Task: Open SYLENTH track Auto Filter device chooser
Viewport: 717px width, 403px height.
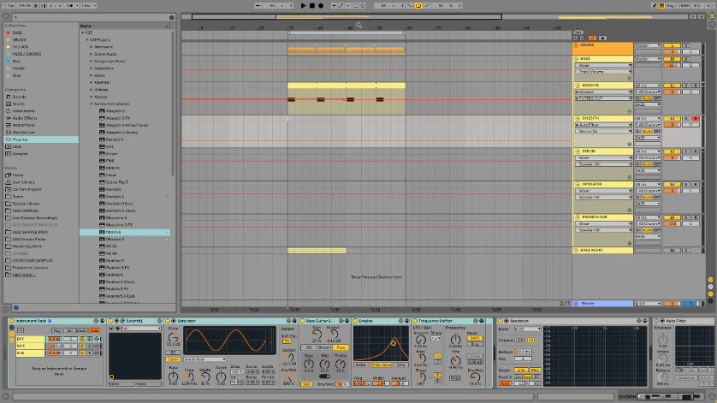Action: (x=603, y=124)
